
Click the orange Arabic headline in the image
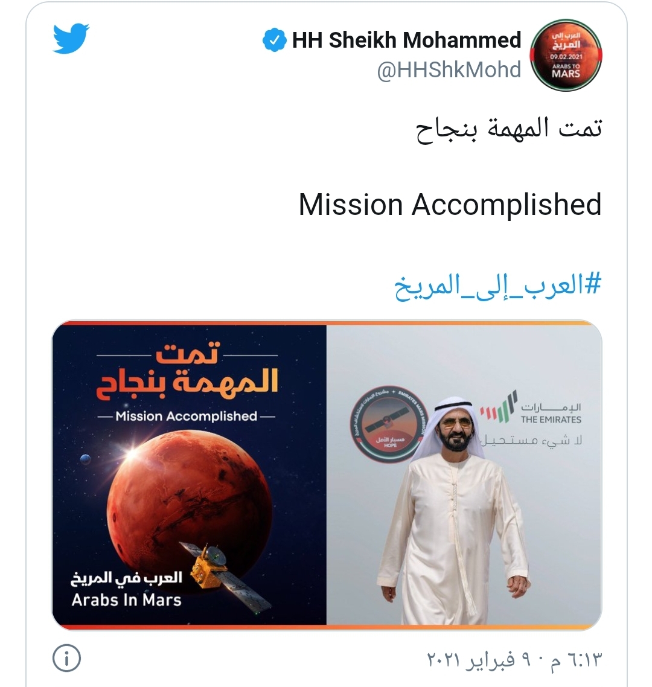[x=187, y=370]
